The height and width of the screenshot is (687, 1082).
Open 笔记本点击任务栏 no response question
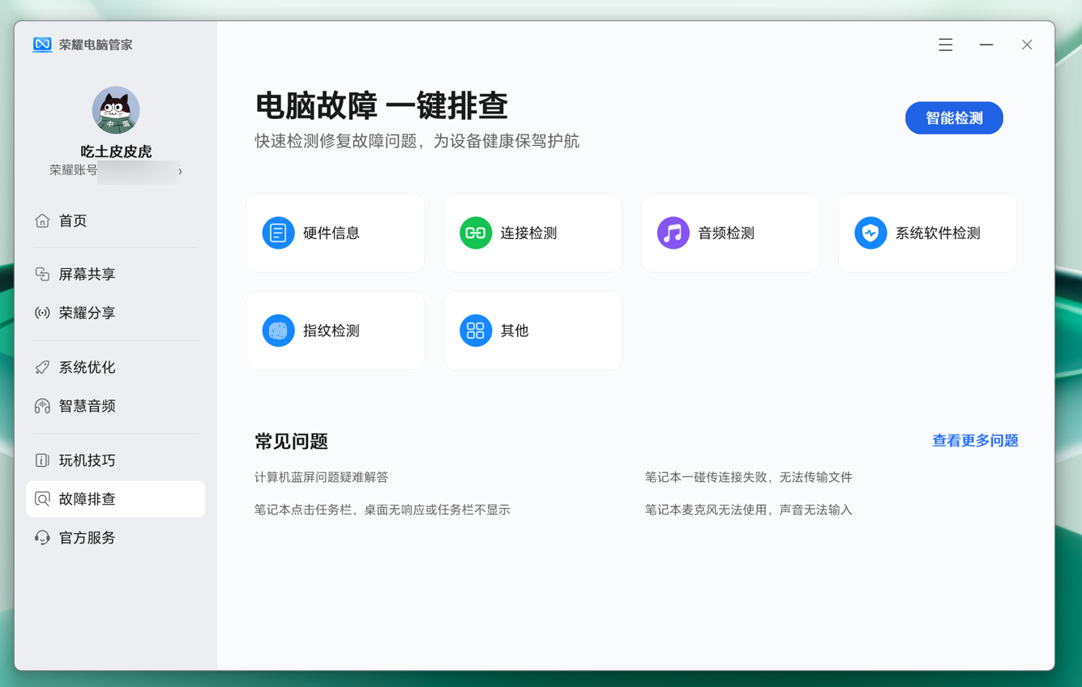(382, 510)
